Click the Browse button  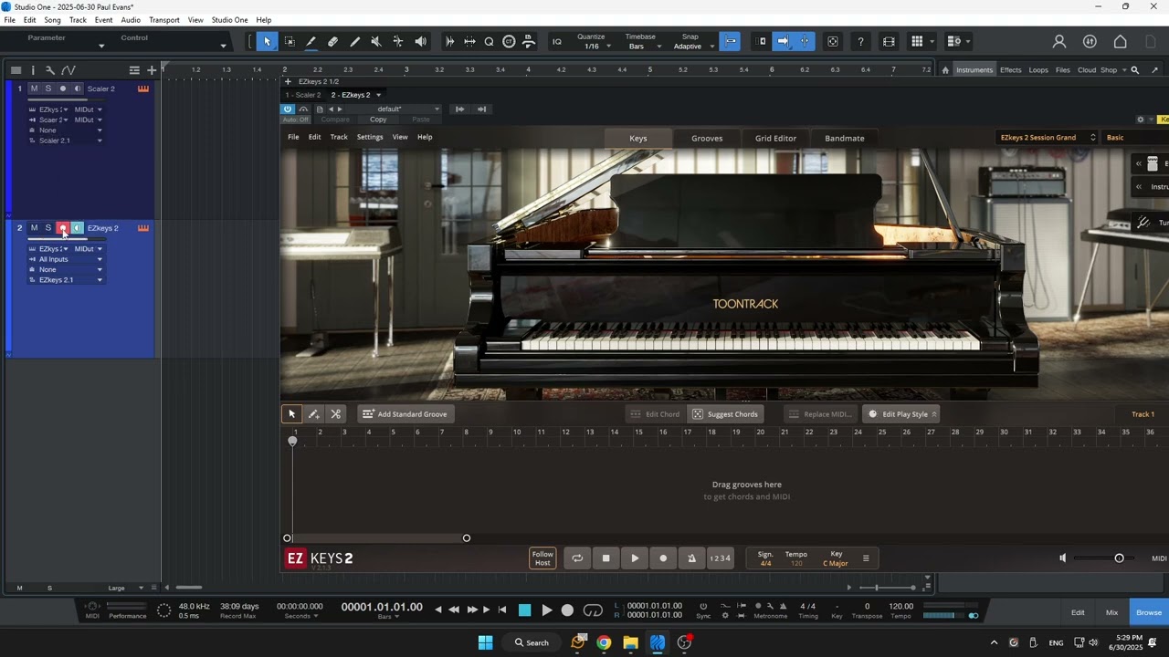tap(1149, 612)
